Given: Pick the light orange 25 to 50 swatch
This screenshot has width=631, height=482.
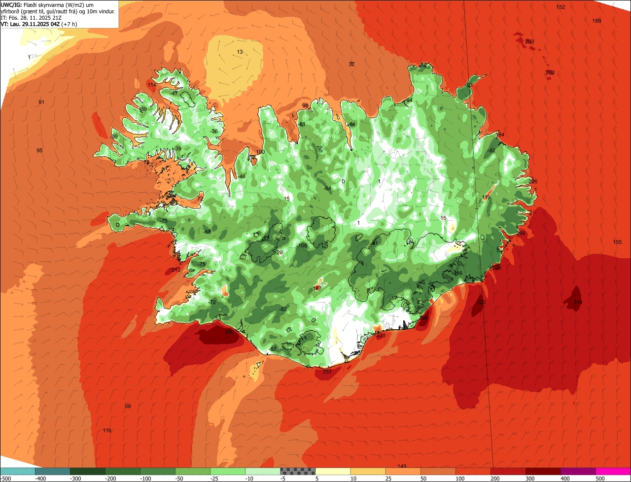Looking at the screenshot, I should click(x=403, y=471).
